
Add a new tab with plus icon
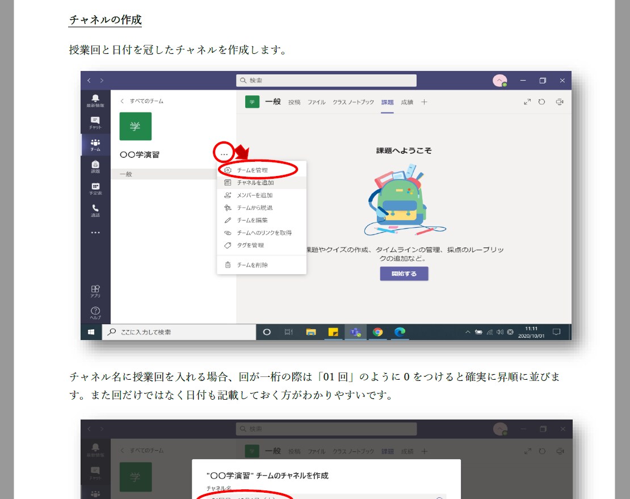point(424,102)
